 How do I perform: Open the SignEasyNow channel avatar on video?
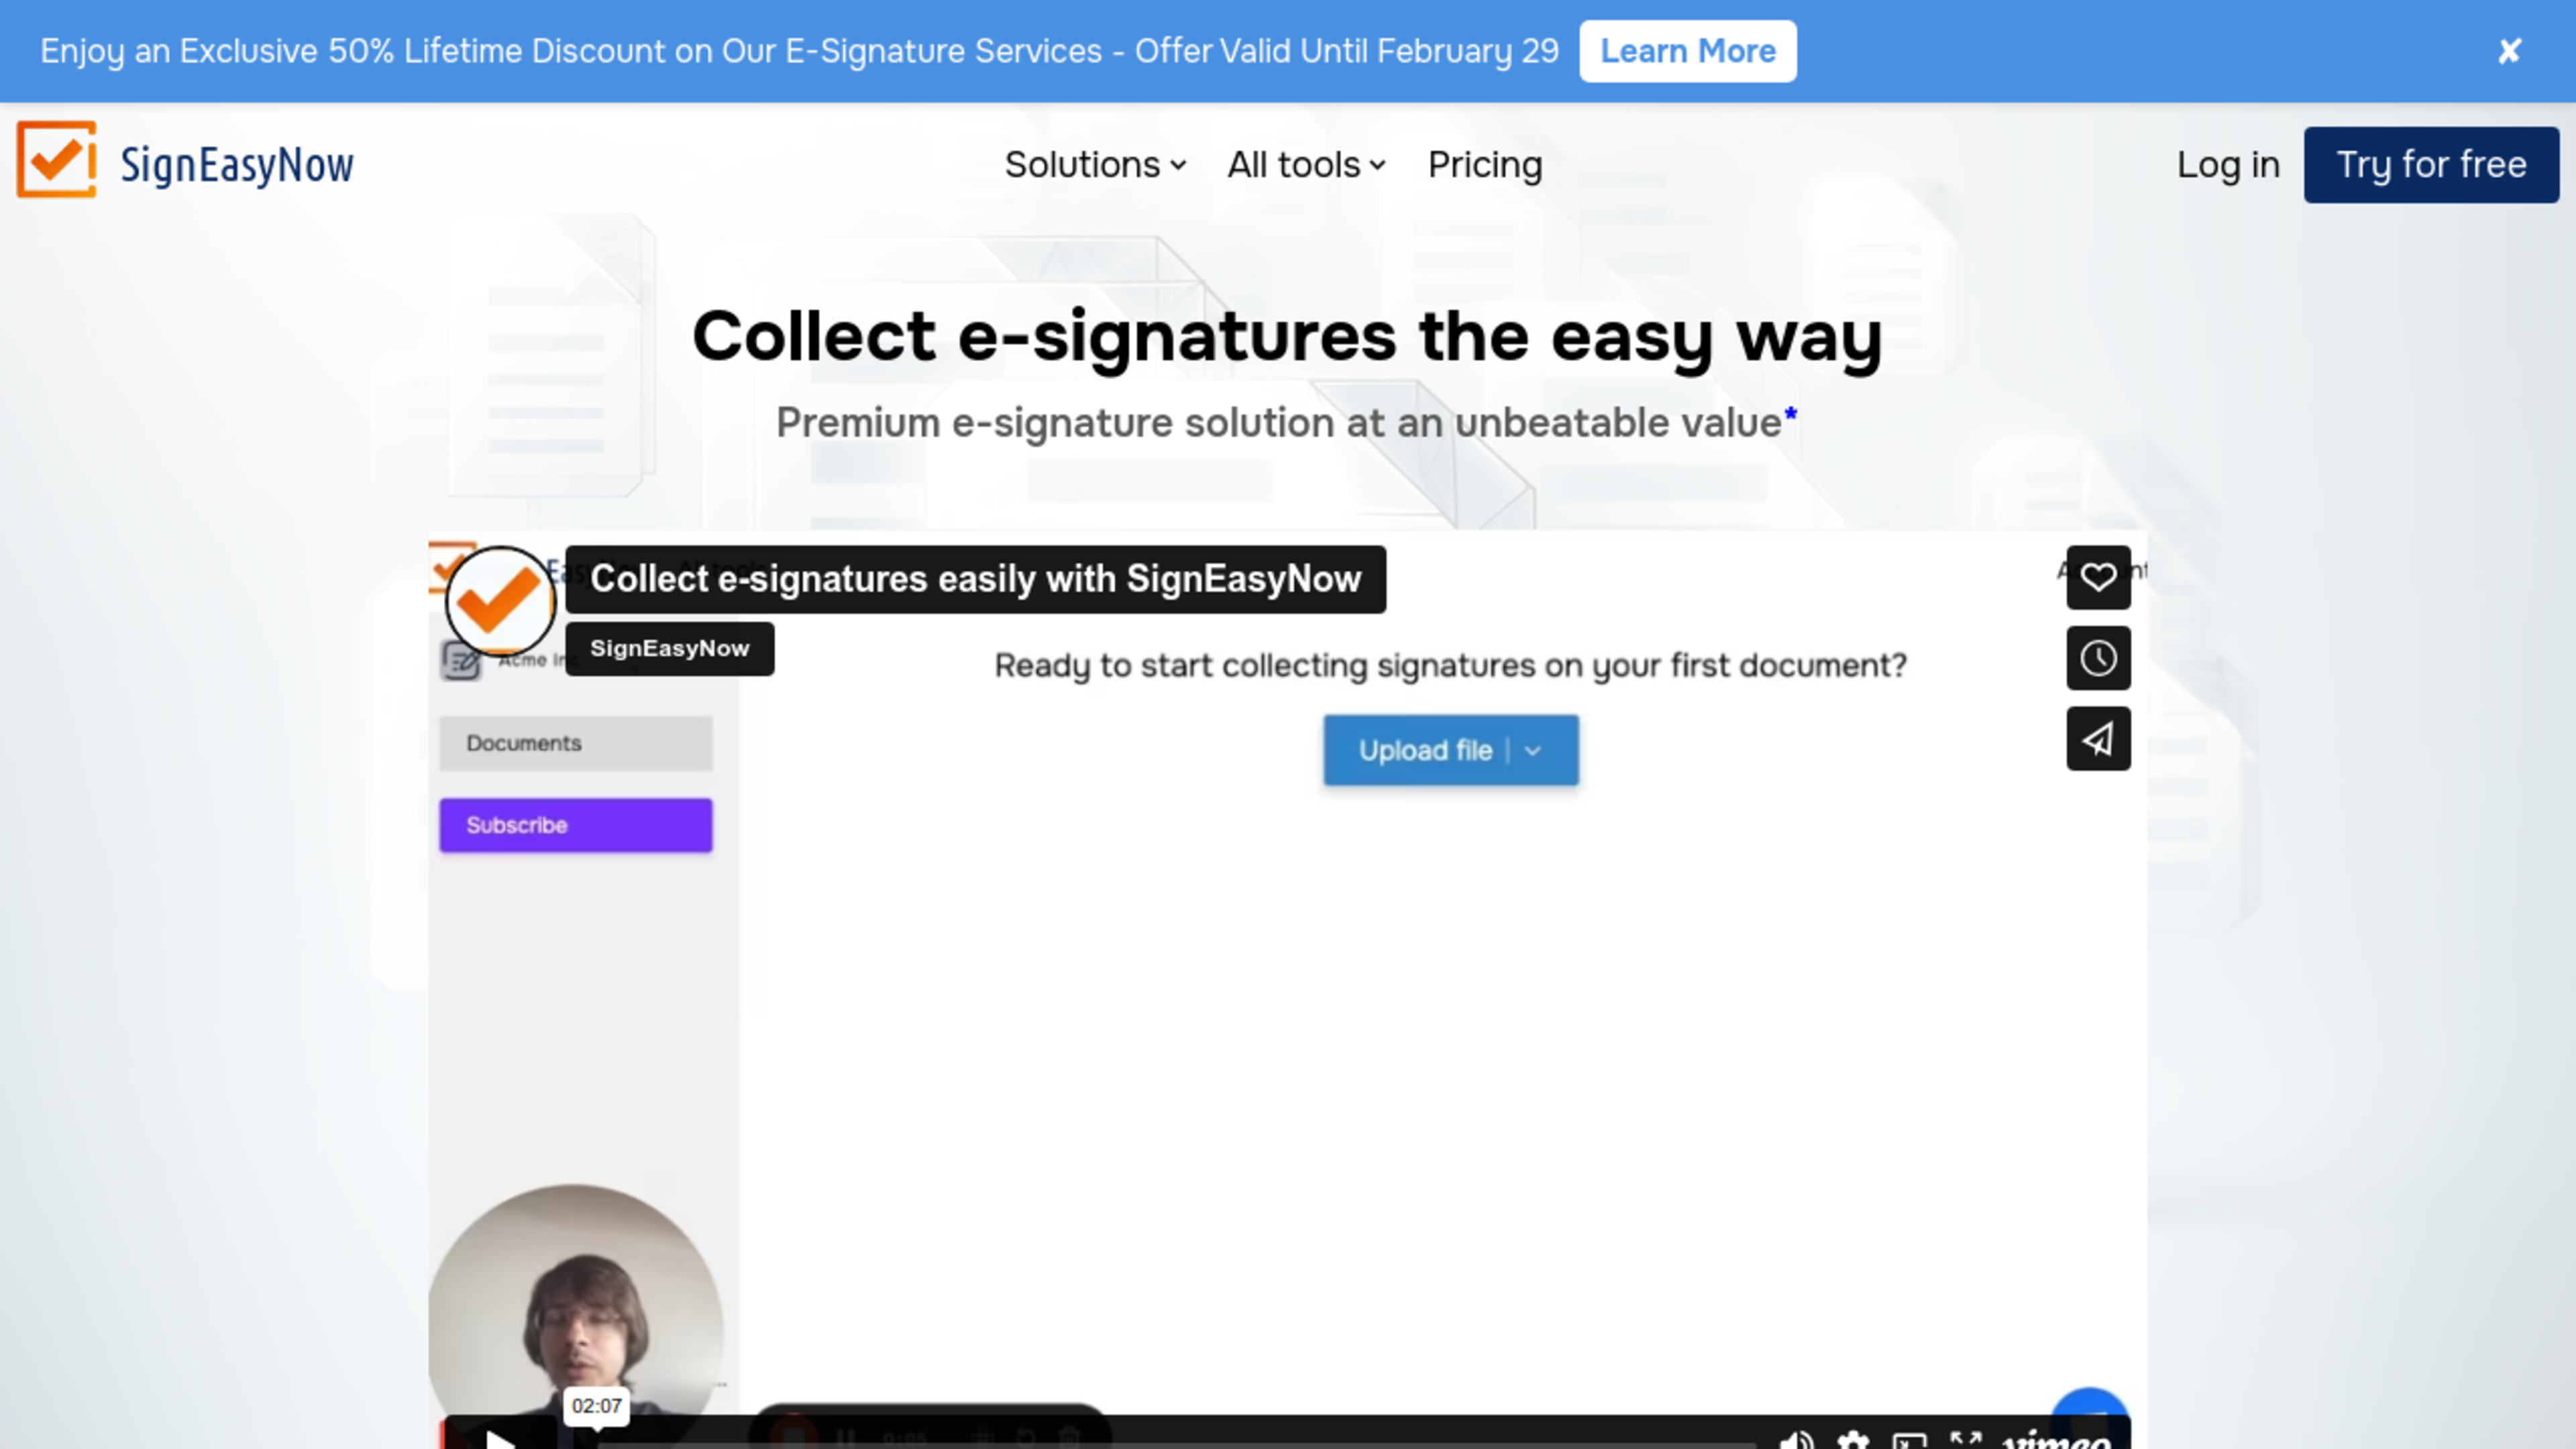tap(500, 600)
